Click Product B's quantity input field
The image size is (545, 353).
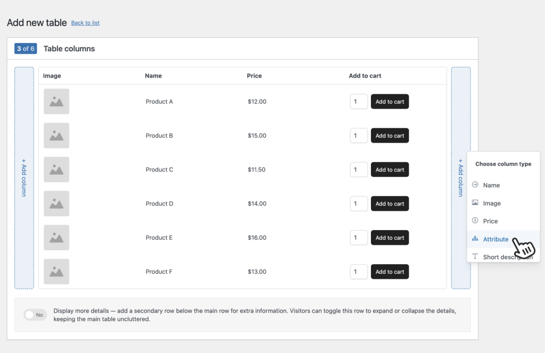pyautogui.click(x=359, y=135)
